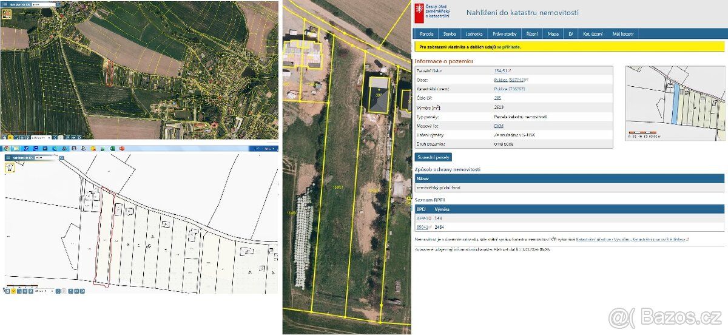Select the yellow highlighted tool in lower toolbar
Image resolution: width=728 pixels, height=335 pixels.
pos(13,291)
